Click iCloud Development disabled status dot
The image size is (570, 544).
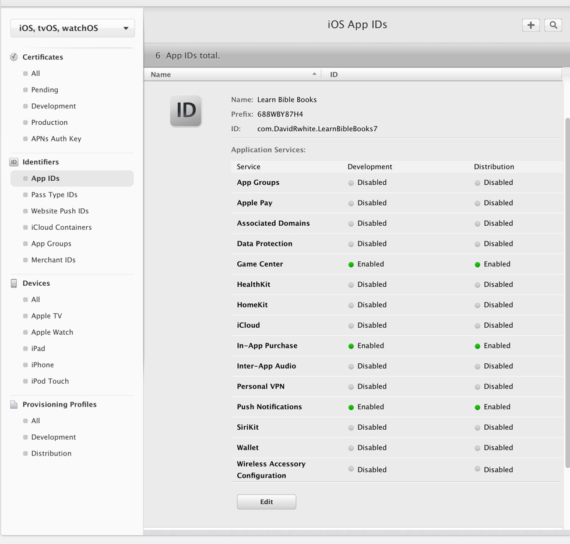351,326
